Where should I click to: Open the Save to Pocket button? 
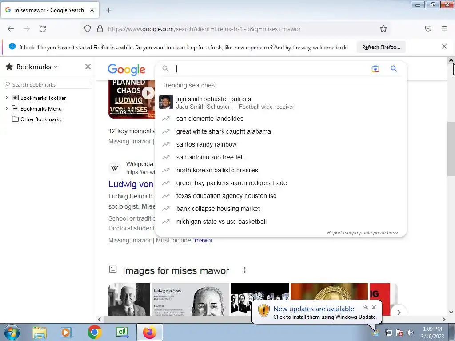click(428, 28)
